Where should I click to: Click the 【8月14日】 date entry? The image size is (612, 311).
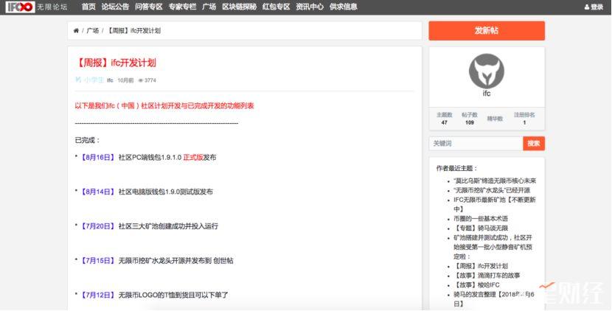coord(97,192)
